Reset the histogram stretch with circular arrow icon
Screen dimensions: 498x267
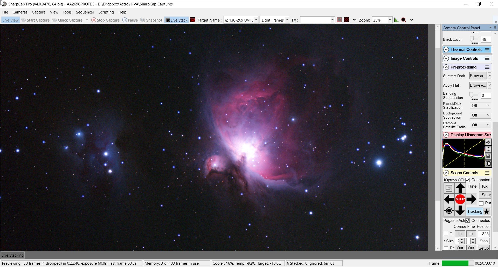point(488,149)
